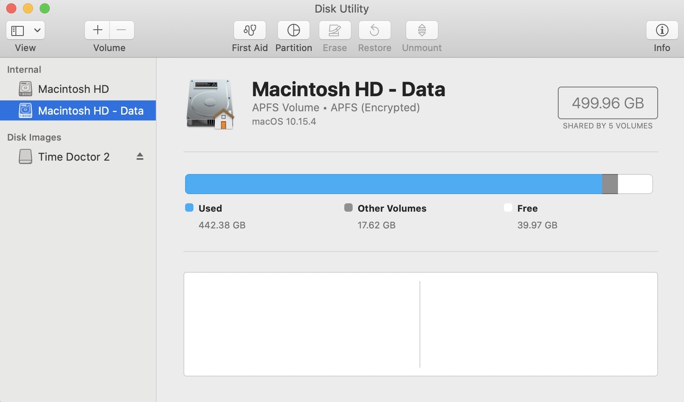Remove a volume with the minus button
Image resolution: width=684 pixels, height=402 pixels.
(x=121, y=30)
